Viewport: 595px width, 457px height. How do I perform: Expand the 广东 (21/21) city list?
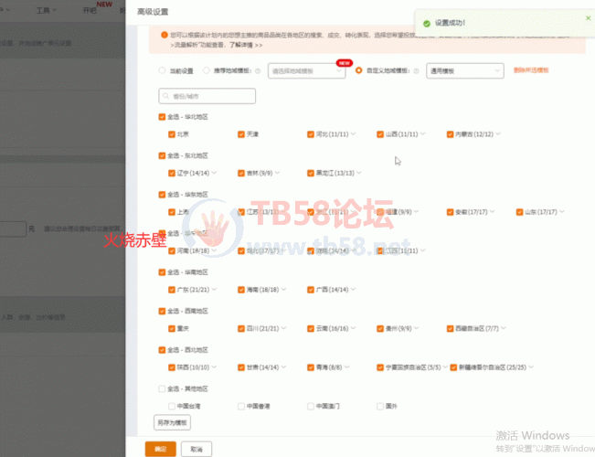[216, 289]
